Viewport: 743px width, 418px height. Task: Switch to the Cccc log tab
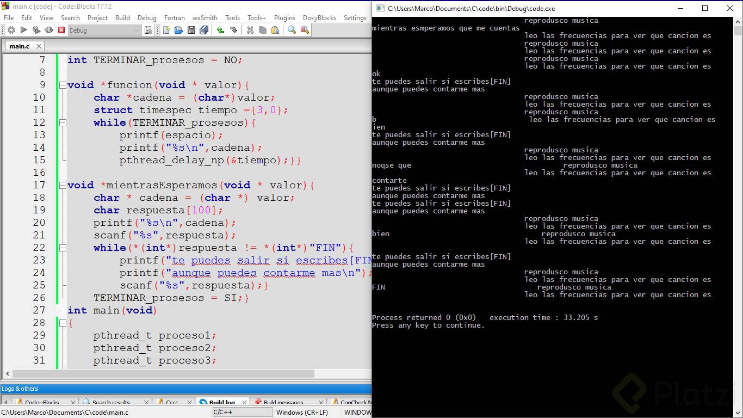pos(172,403)
